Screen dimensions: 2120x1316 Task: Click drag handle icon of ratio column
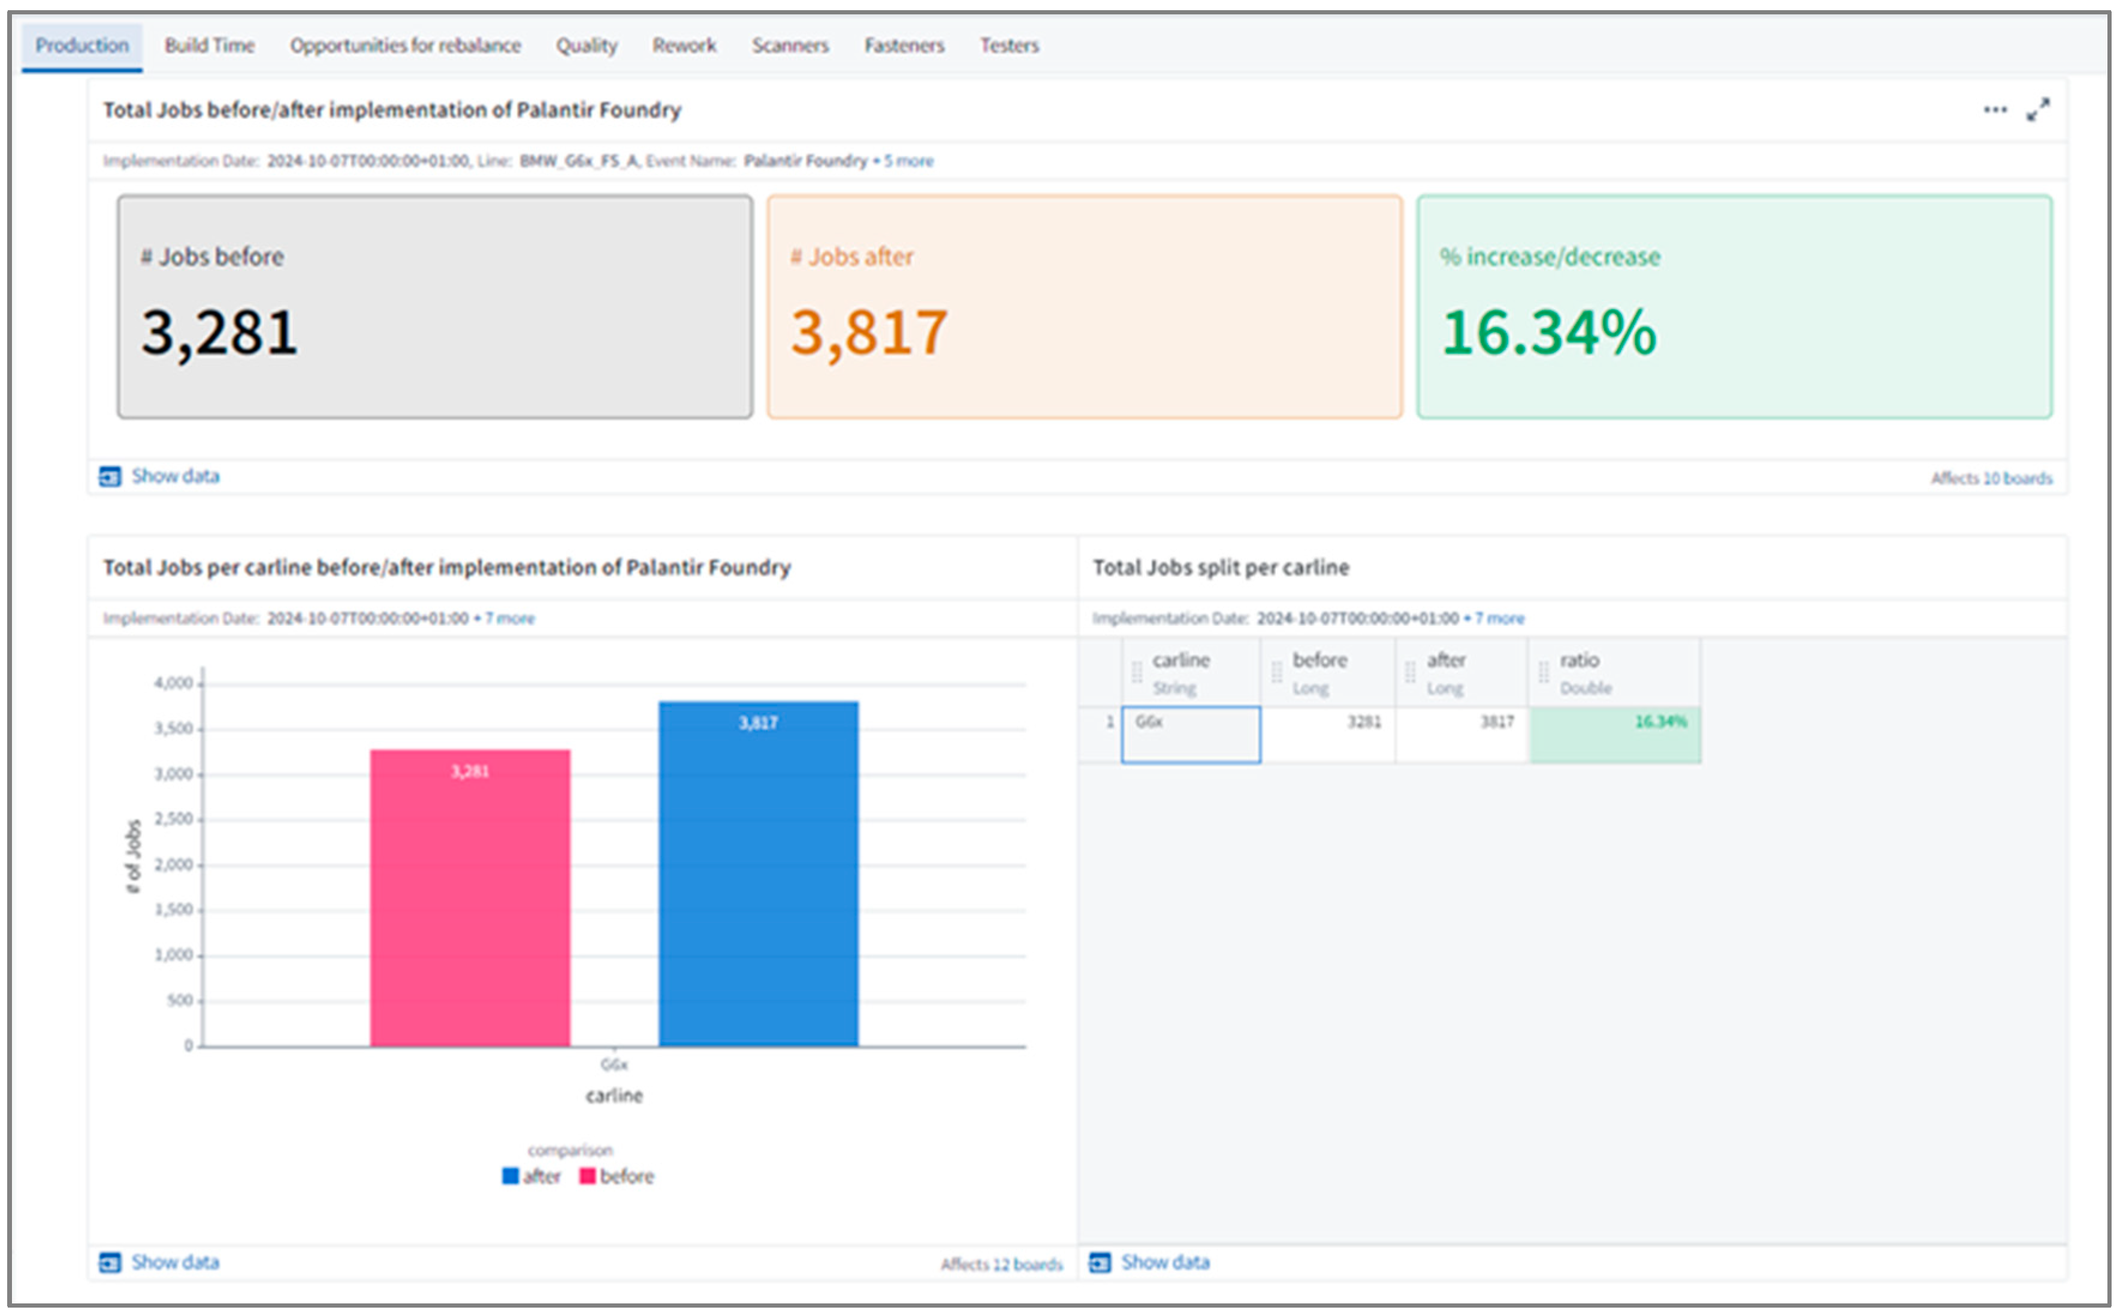(1544, 673)
